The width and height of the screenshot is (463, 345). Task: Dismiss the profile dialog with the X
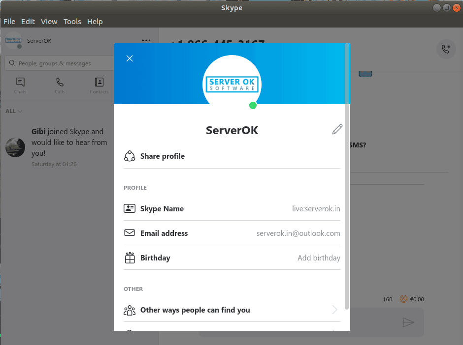pyautogui.click(x=130, y=58)
